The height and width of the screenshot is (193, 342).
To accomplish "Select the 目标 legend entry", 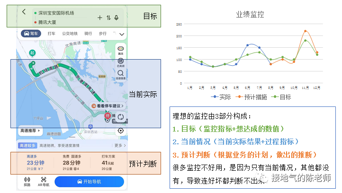I will click(281, 97).
